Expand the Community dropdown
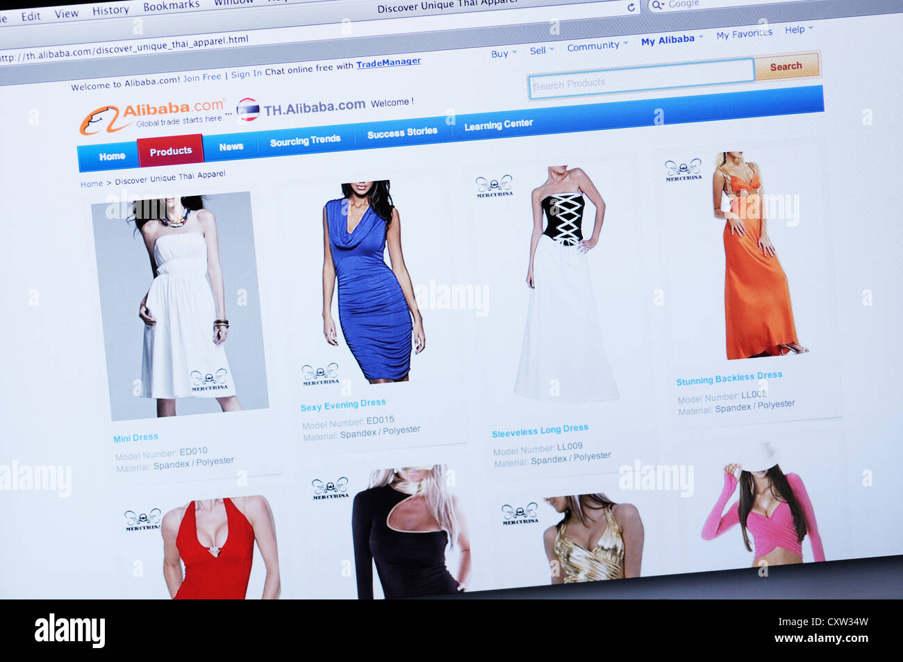Image resolution: width=903 pixels, height=662 pixels. click(x=597, y=46)
